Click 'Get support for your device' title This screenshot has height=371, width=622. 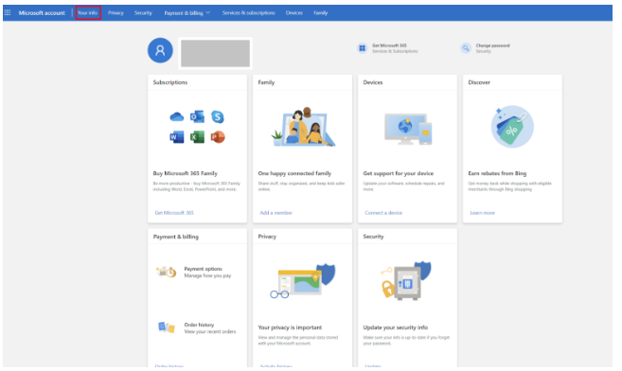[399, 173]
